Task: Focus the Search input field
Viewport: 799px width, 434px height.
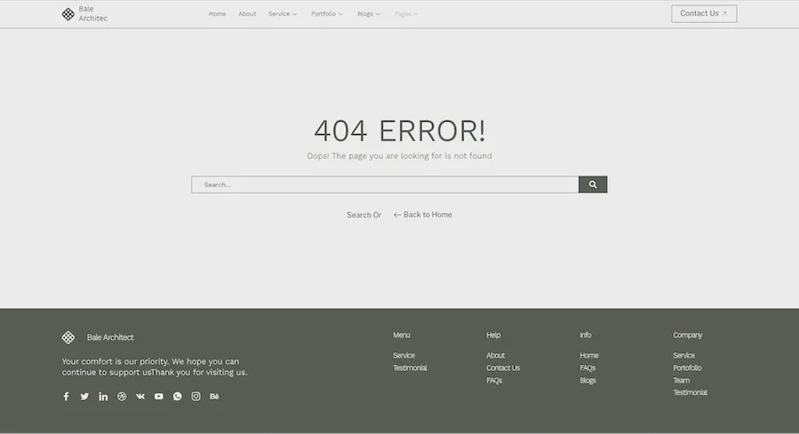Action: [x=384, y=185]
